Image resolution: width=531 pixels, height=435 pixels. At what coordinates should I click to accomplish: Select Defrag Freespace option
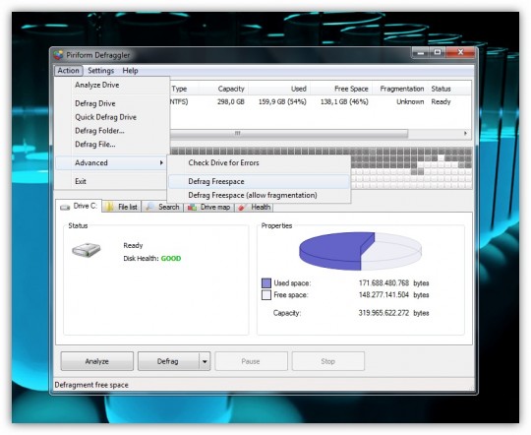tap(259, 181)
